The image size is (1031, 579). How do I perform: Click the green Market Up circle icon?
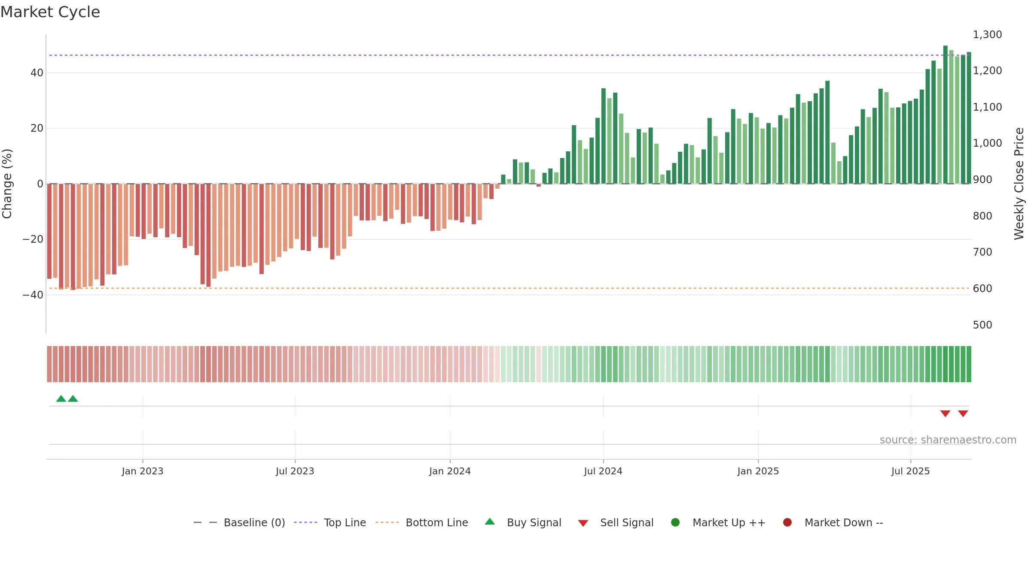click(x=675, y=522)
